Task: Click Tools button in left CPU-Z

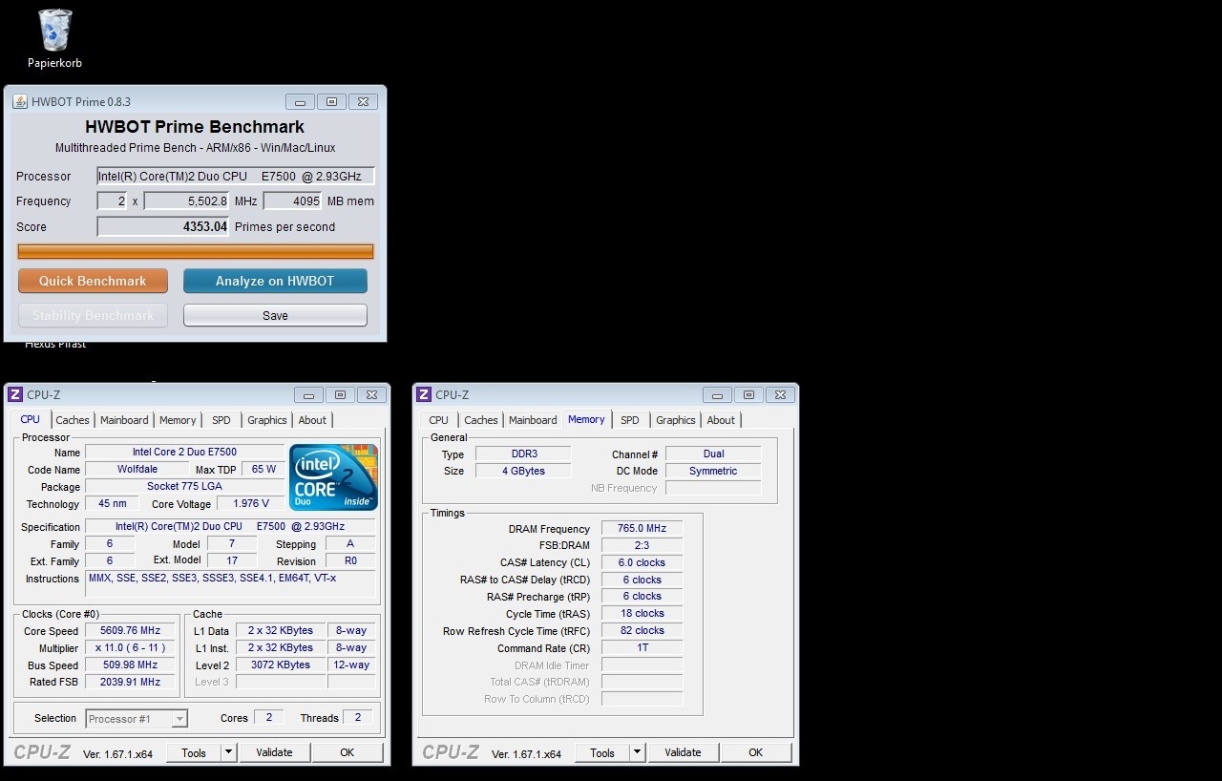Action: (x=194, y=752)
